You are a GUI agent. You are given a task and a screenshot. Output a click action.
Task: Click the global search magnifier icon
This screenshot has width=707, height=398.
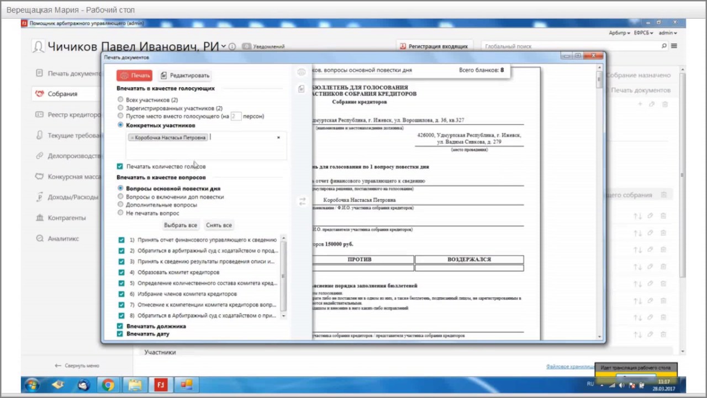pos(664,46)
